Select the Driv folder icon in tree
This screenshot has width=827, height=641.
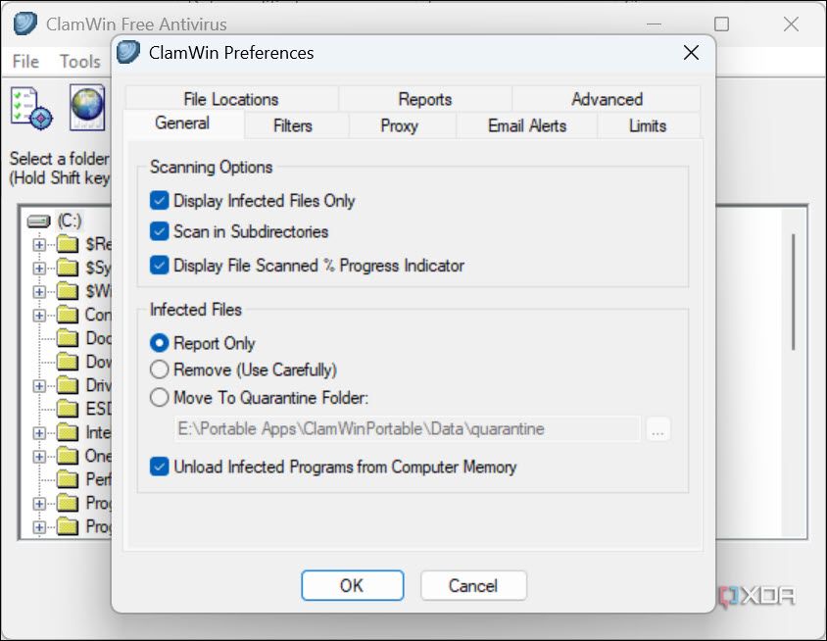click(68, 385)
